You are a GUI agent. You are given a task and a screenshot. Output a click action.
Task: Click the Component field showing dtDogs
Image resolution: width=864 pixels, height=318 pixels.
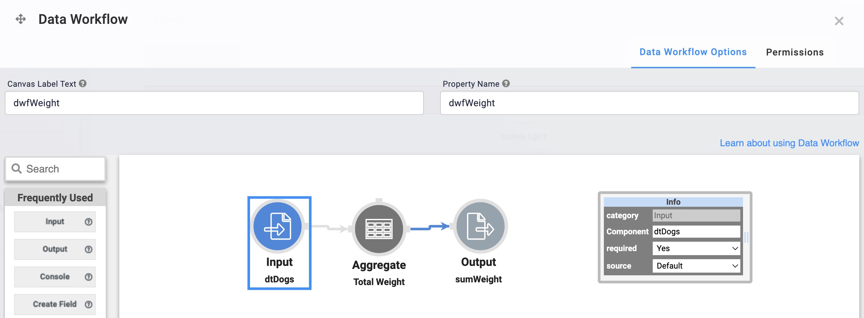click(696, 232)
